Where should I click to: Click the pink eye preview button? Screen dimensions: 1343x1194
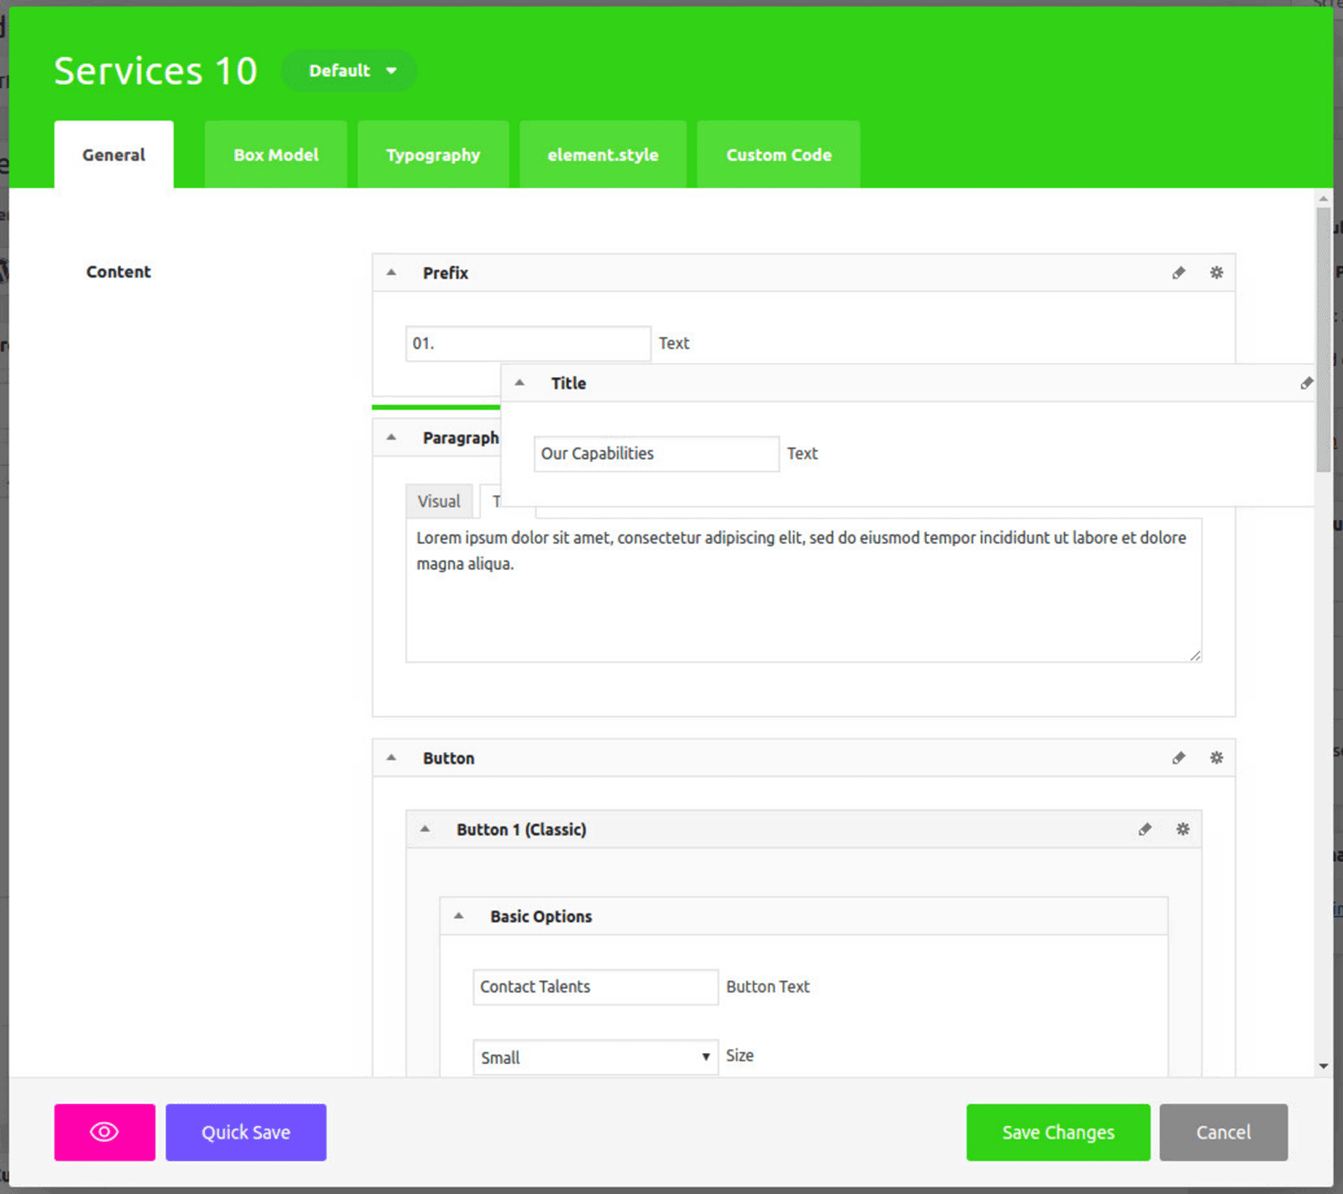pyautogui.click(x=105, y=1132)
